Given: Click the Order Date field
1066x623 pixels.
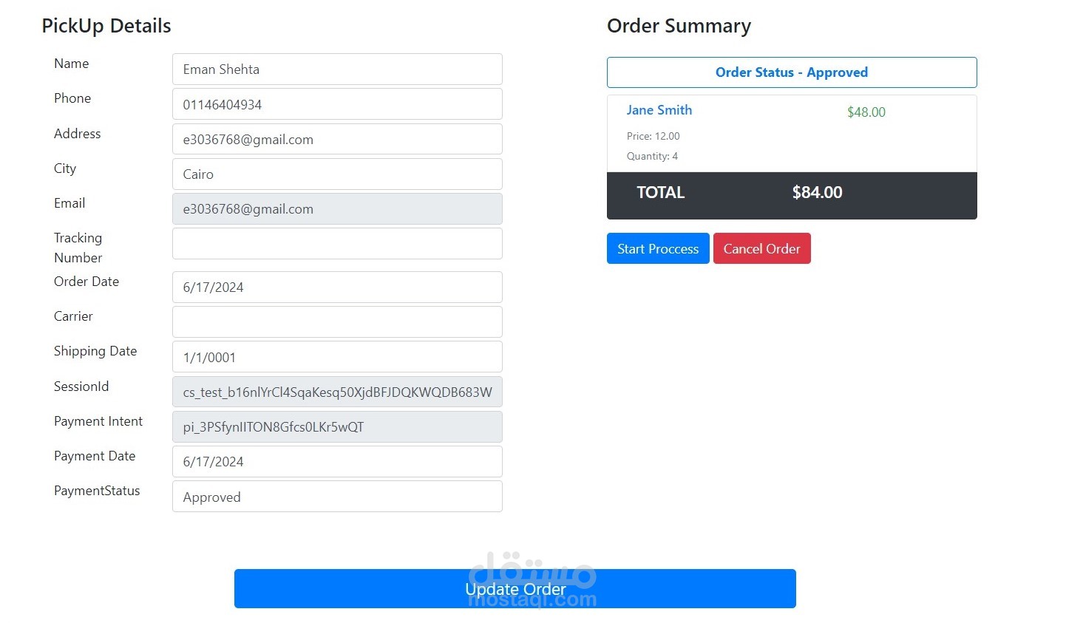Looking at the screenshot, I should [x=337, y=287].
